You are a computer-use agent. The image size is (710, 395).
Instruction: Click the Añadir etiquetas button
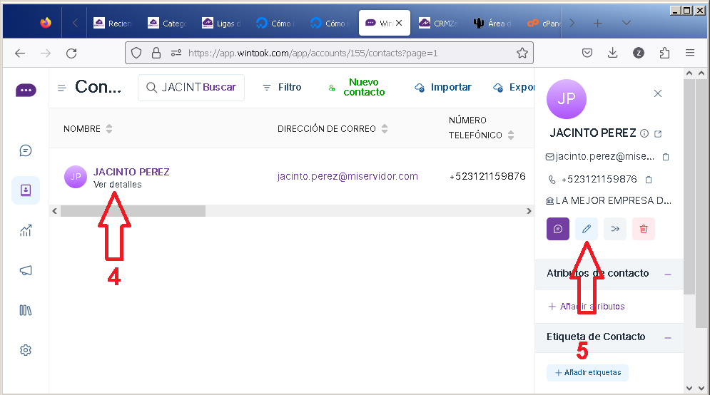tap(588, 373)
